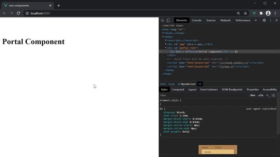This screenshot has width=280, height=157.
Task: Open the Event Listeners subtab
Action: 209,89
